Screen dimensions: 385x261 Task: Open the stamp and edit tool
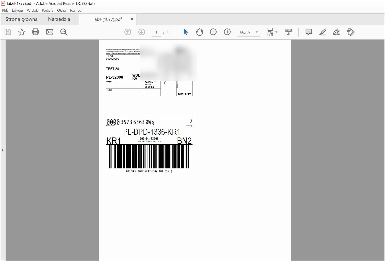coord(351,32)
